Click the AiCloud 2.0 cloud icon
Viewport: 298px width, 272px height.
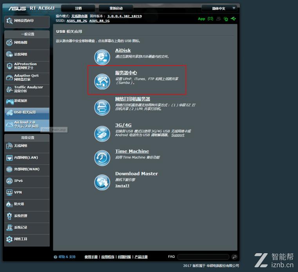pos(9,124)
